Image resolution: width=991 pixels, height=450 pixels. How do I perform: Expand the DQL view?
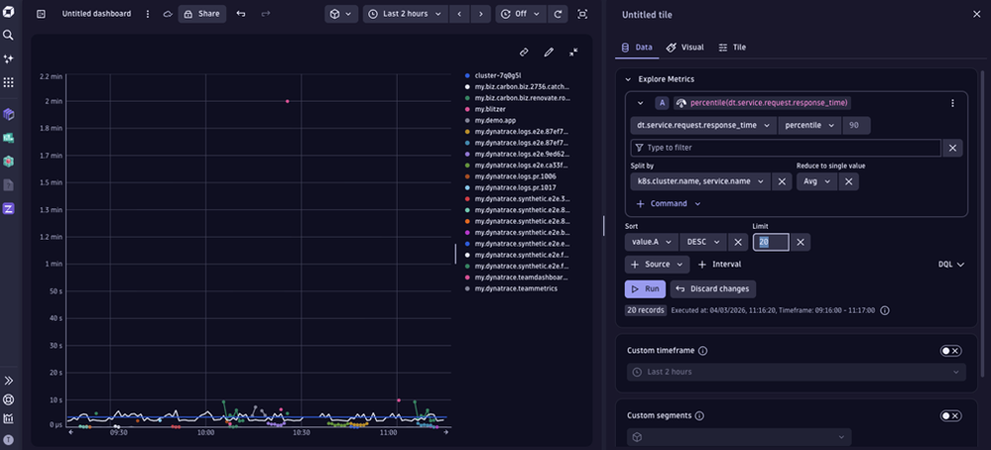[951, 265]
